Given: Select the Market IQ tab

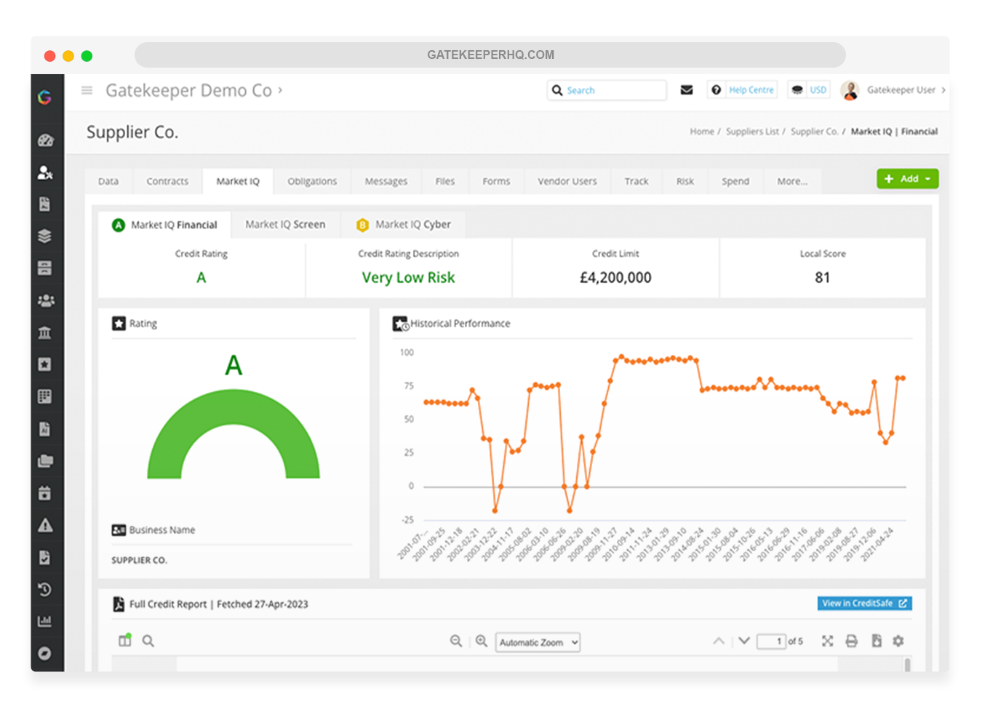Looking at the screenshot, I should click(x=238, y=181).
